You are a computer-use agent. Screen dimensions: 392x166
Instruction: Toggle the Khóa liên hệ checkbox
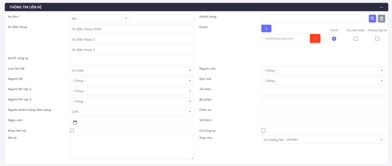[x=72, y=131]
